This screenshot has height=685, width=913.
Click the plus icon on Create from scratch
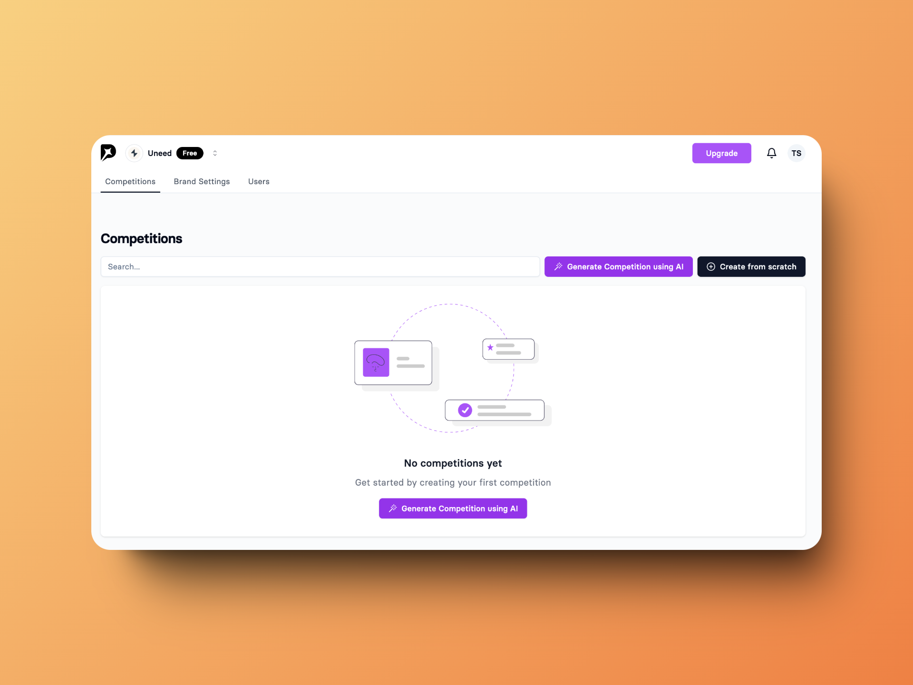click(x=712, y=266)
